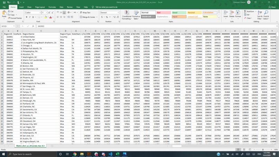Toggle Middle Align vertical alignment
The height and width of the screenshot is (157, 279).
tap(61, 13)
